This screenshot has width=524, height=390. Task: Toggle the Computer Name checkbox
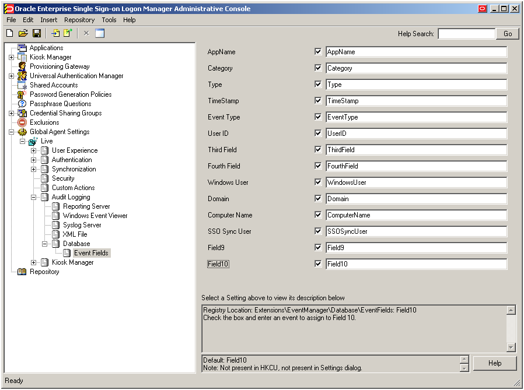tap(318, 215)
